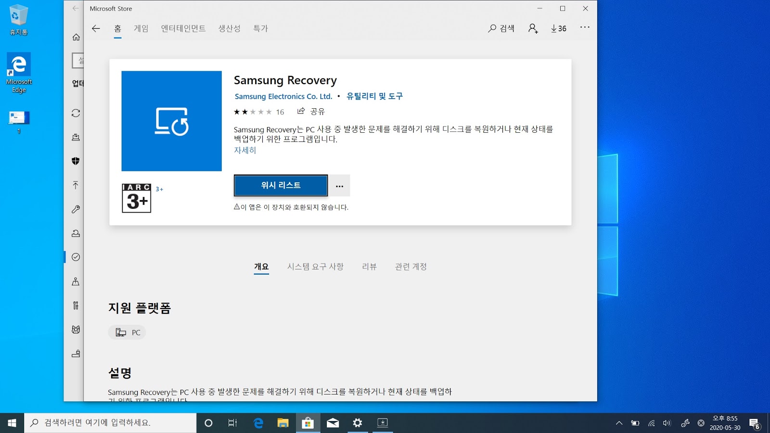Open Task View on taskbar
The width and height of the screenshot is (770, 433).
tap(233, 423)
